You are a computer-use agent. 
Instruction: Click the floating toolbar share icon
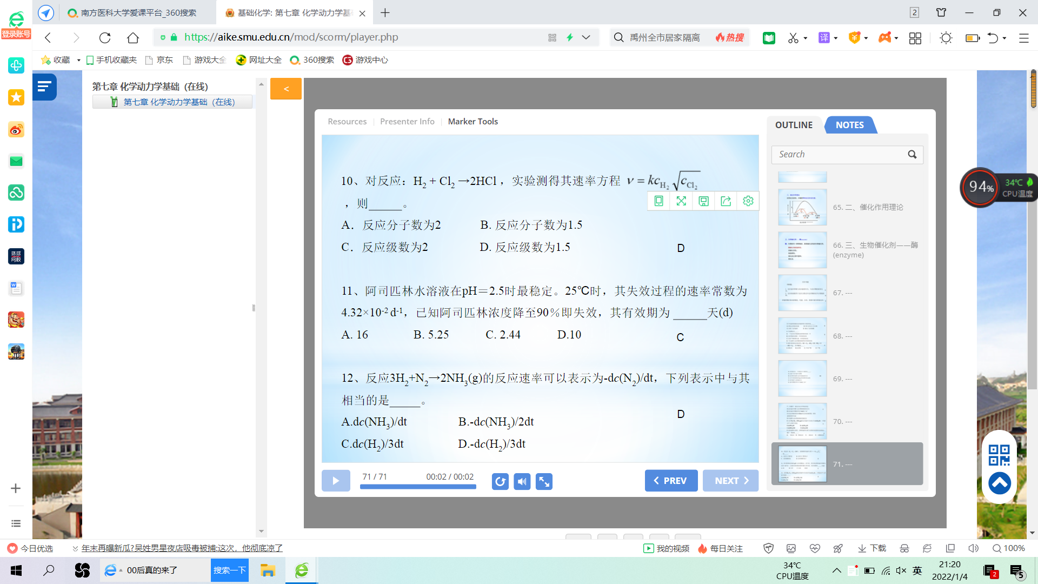[x=726, y=201]
